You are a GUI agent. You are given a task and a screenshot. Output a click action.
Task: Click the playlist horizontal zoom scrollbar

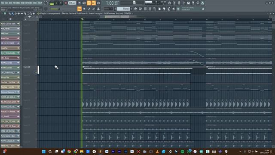(117, 17)
